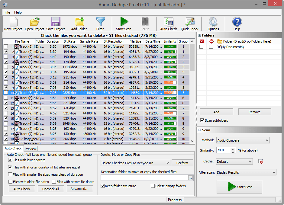Click the green Start Scan toolbar icon
The image size is (284, 205).
(124, 22)
